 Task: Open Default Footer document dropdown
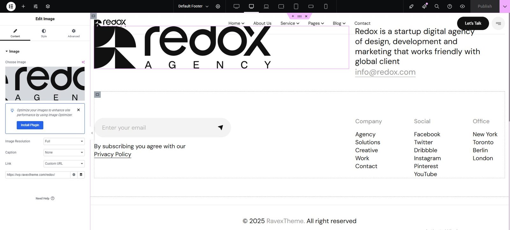point(193,6)
